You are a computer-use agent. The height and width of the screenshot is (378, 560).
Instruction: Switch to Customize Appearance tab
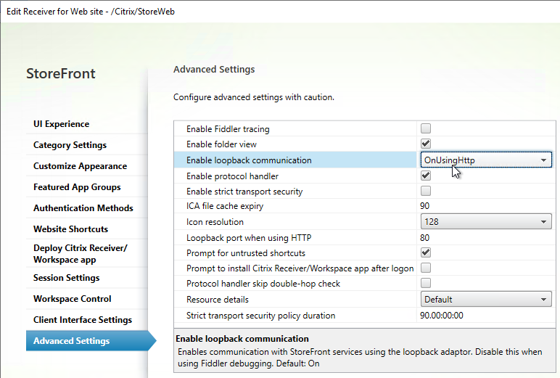[x=80, y=166]
